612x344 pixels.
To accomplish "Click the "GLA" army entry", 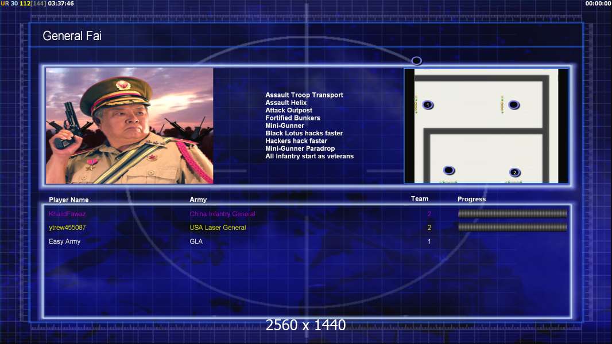I will click(x=196, y=241).
